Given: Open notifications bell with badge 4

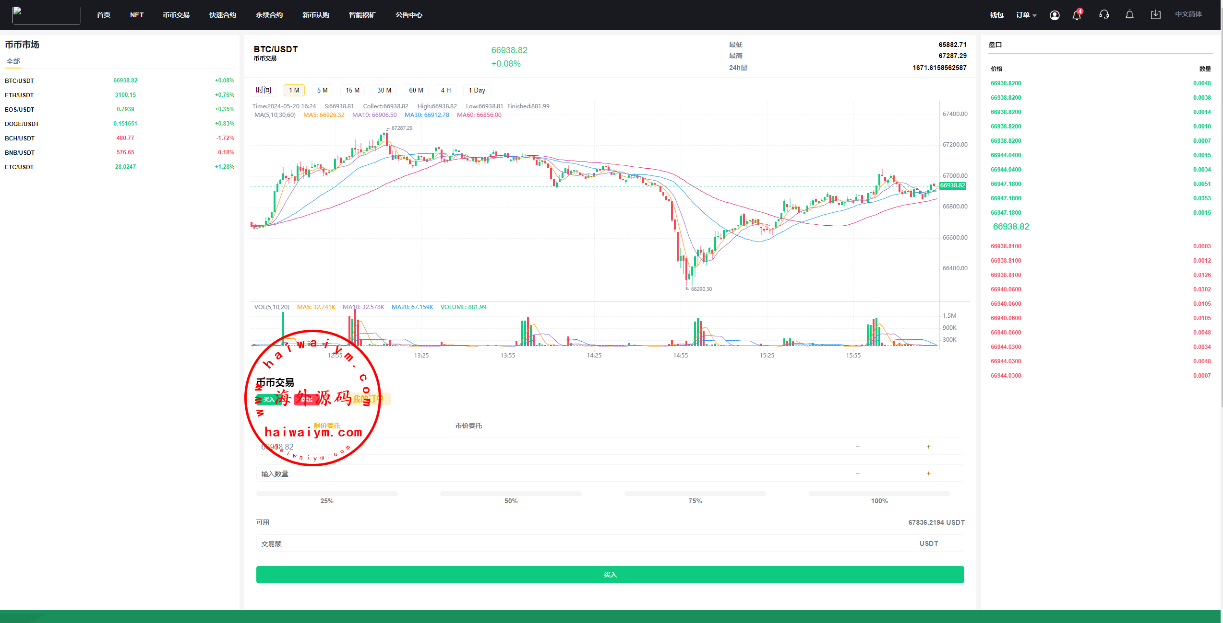Looking at the screenshot, I should pos(1077,15).
